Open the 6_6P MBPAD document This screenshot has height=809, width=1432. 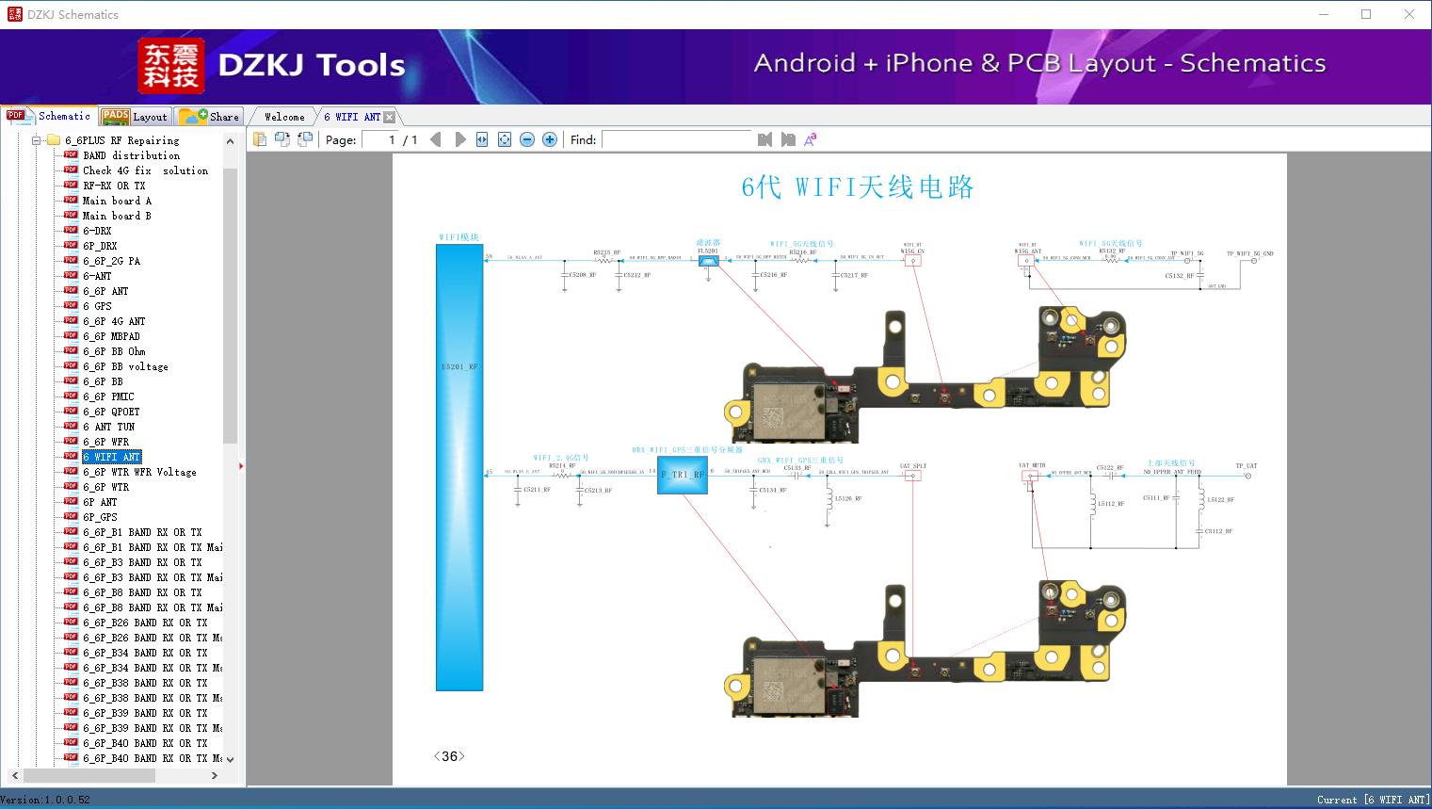111,336
